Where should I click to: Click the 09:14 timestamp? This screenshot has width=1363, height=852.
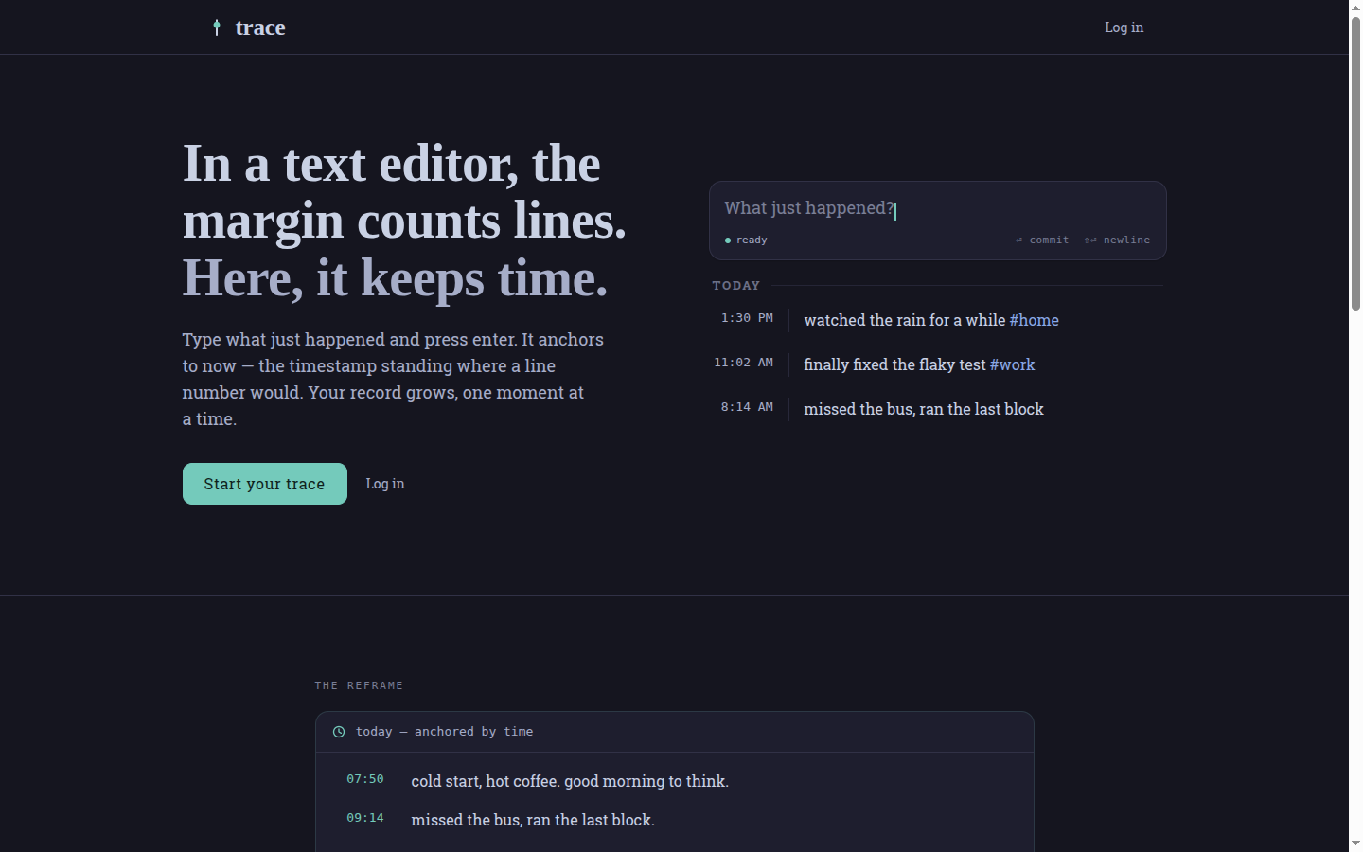coord(365,818)
